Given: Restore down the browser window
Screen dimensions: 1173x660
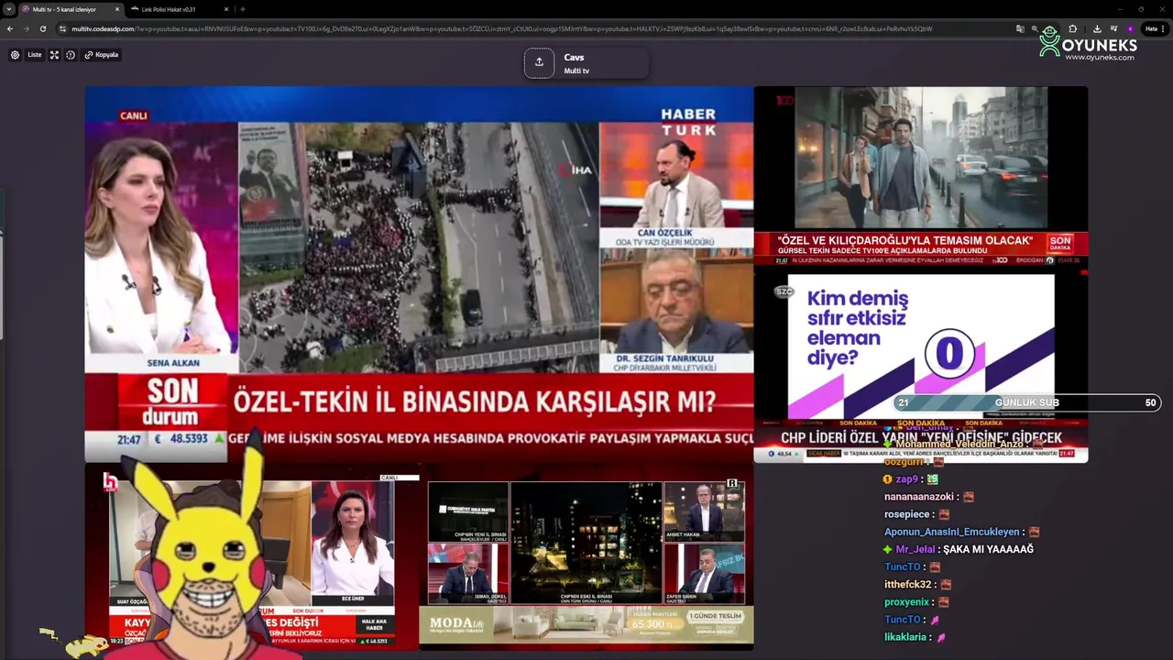Looking at the screenshot, I should point(1141,9).
